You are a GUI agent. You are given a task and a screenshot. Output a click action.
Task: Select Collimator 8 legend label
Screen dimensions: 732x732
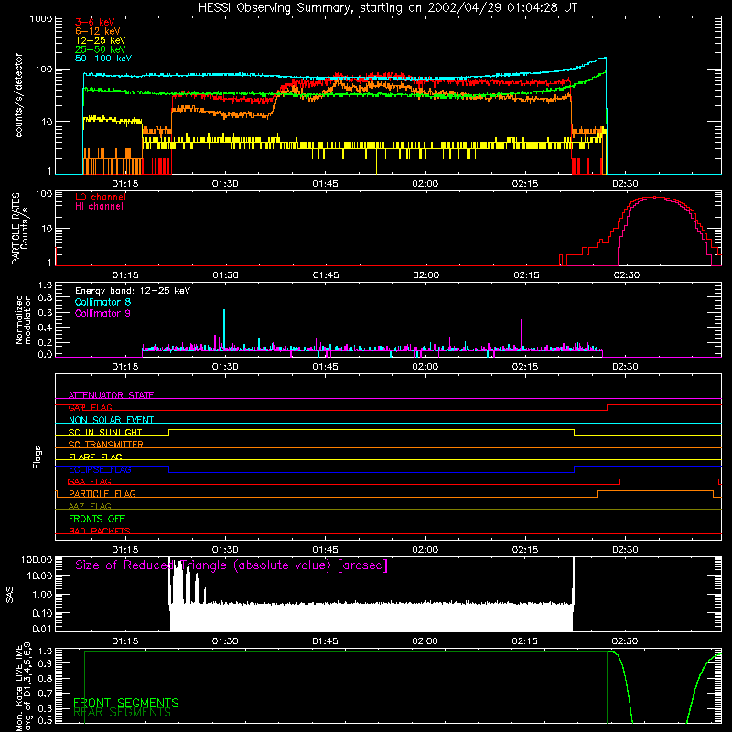[102, 302]
